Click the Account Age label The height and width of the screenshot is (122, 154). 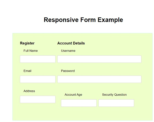pyautogui.click(x=73, y=95)
